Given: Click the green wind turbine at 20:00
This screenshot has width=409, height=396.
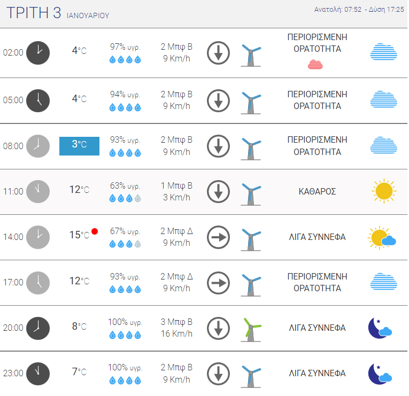Looking at the screenshot, I should pos(251,329).
